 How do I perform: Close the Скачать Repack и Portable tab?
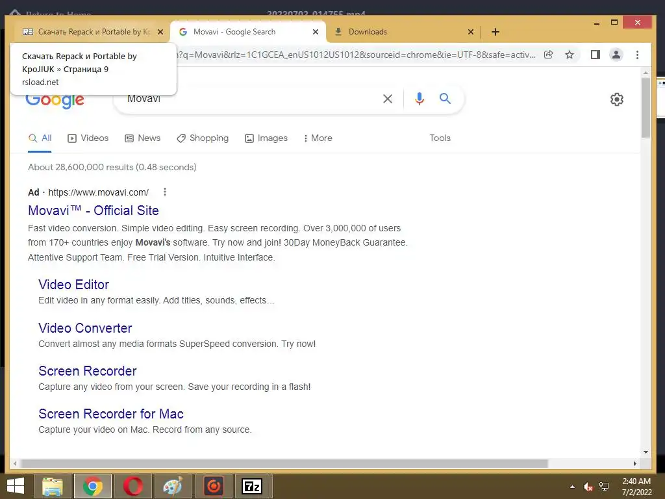pyautogui.click(x=160, y=32)
